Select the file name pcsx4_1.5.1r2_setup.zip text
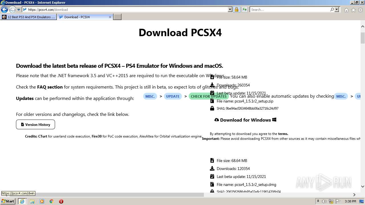The width and height of the screenshot is (365, 205). pos(254,101)
